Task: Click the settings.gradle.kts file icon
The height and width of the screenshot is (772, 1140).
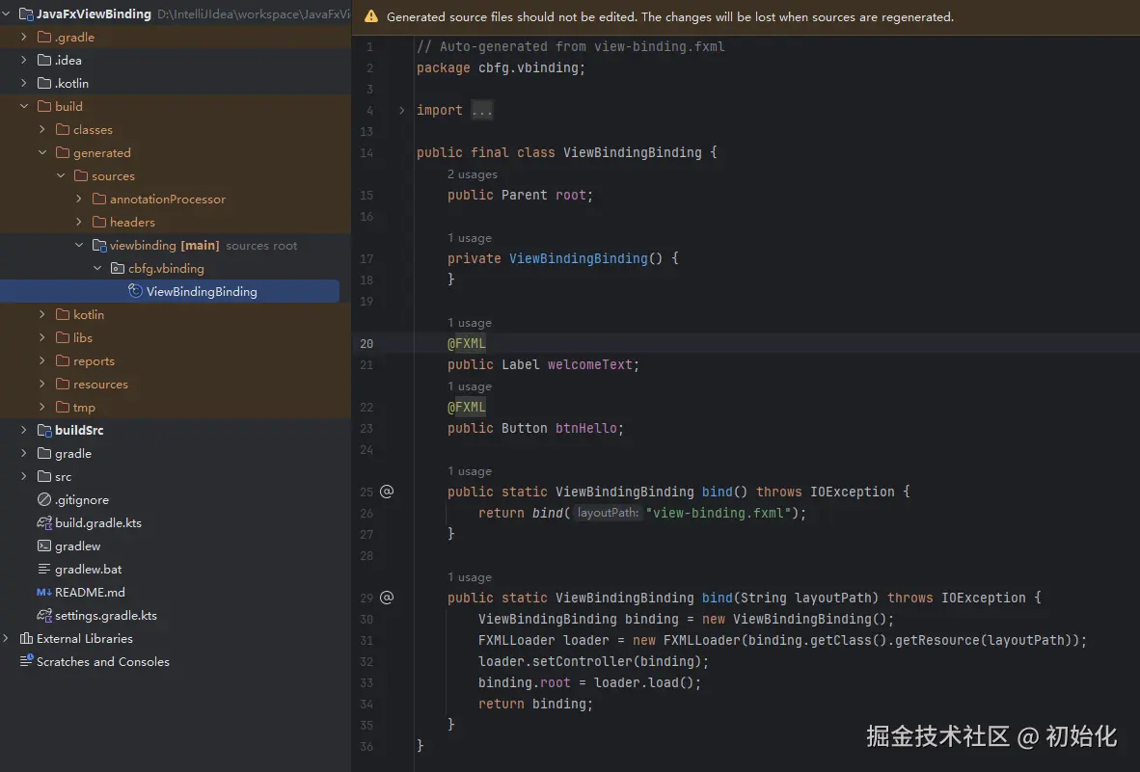Action: point(44,616)
